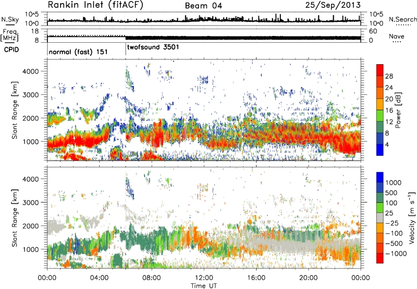Image resolution: width=417 pixels, height=289 pixels.
Task: Click the velocity panel 'Slant Range [km]' label
Action: tap(15, 218)
